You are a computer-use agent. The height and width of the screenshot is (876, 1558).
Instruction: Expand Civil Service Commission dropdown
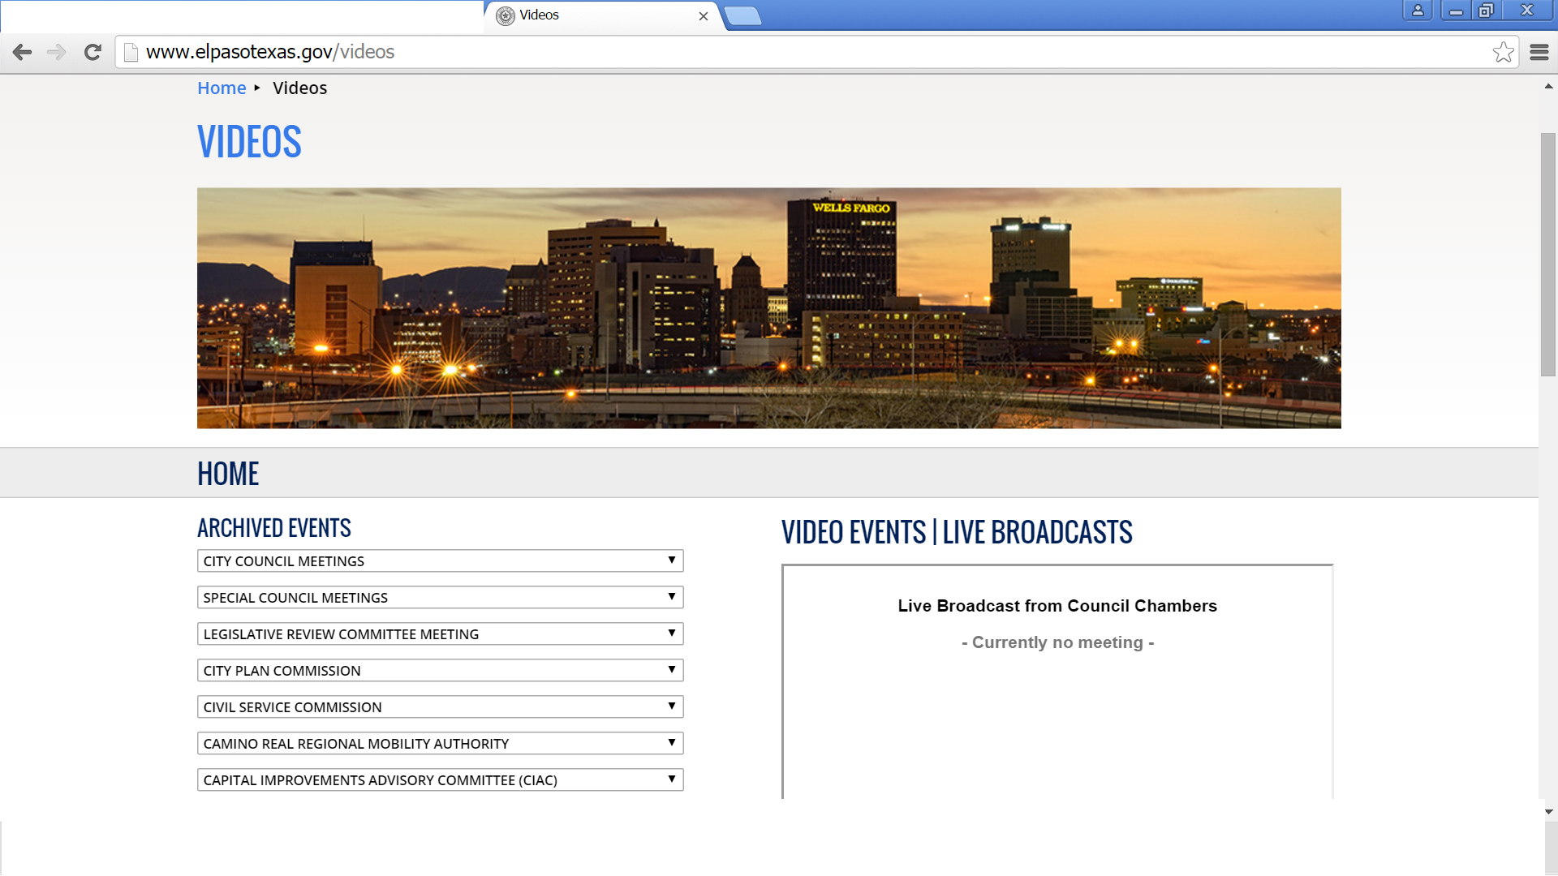[440, 707]
